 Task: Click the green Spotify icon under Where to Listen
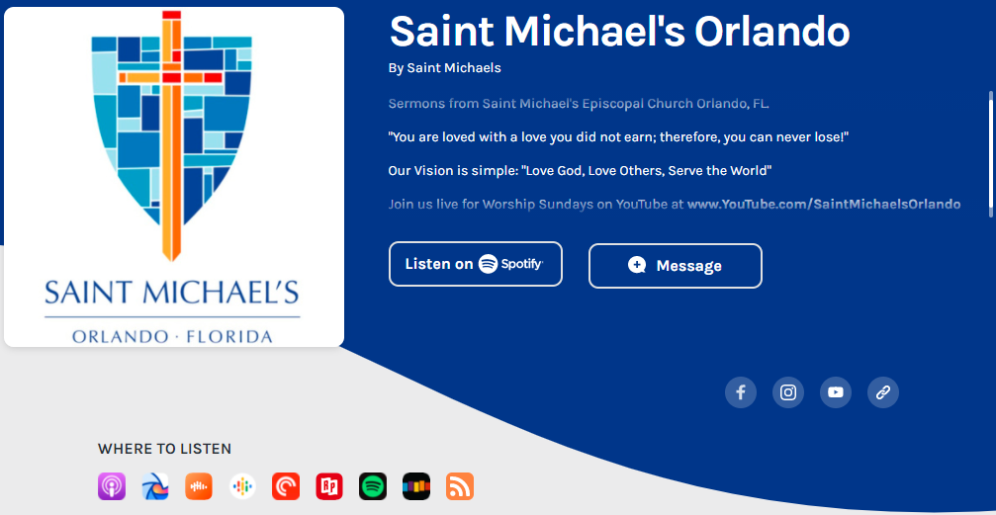click(x=373, y=486)
